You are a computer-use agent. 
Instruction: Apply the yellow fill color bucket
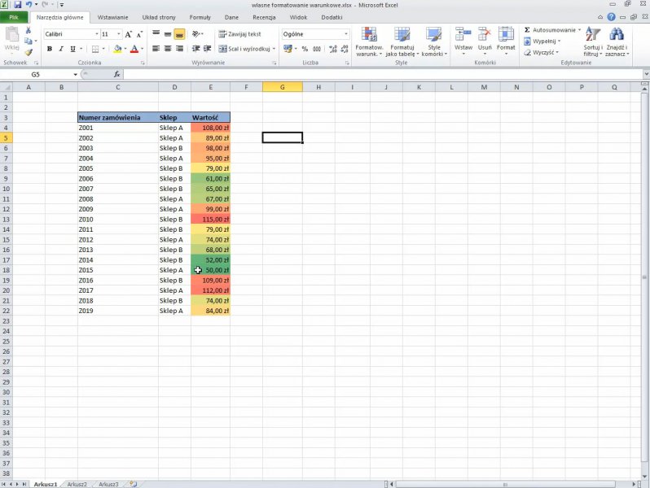[x=117, y=49]
